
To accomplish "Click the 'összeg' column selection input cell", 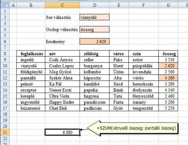I will 94,29.
